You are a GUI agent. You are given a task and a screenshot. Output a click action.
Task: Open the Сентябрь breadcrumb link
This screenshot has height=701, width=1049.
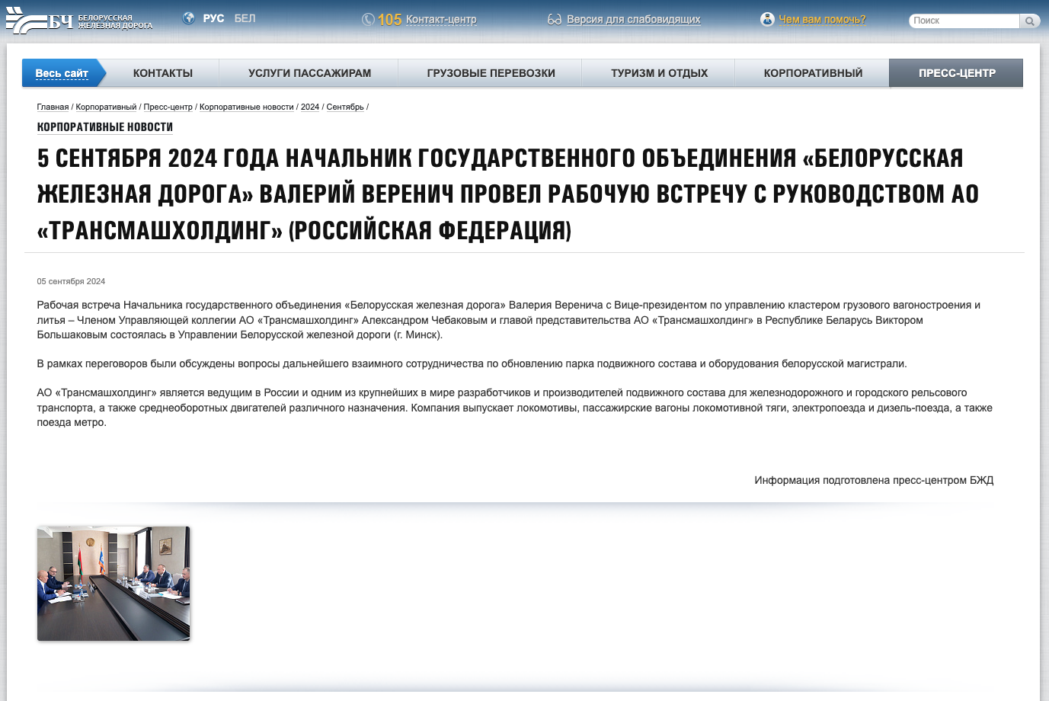(x=346, y=107)
